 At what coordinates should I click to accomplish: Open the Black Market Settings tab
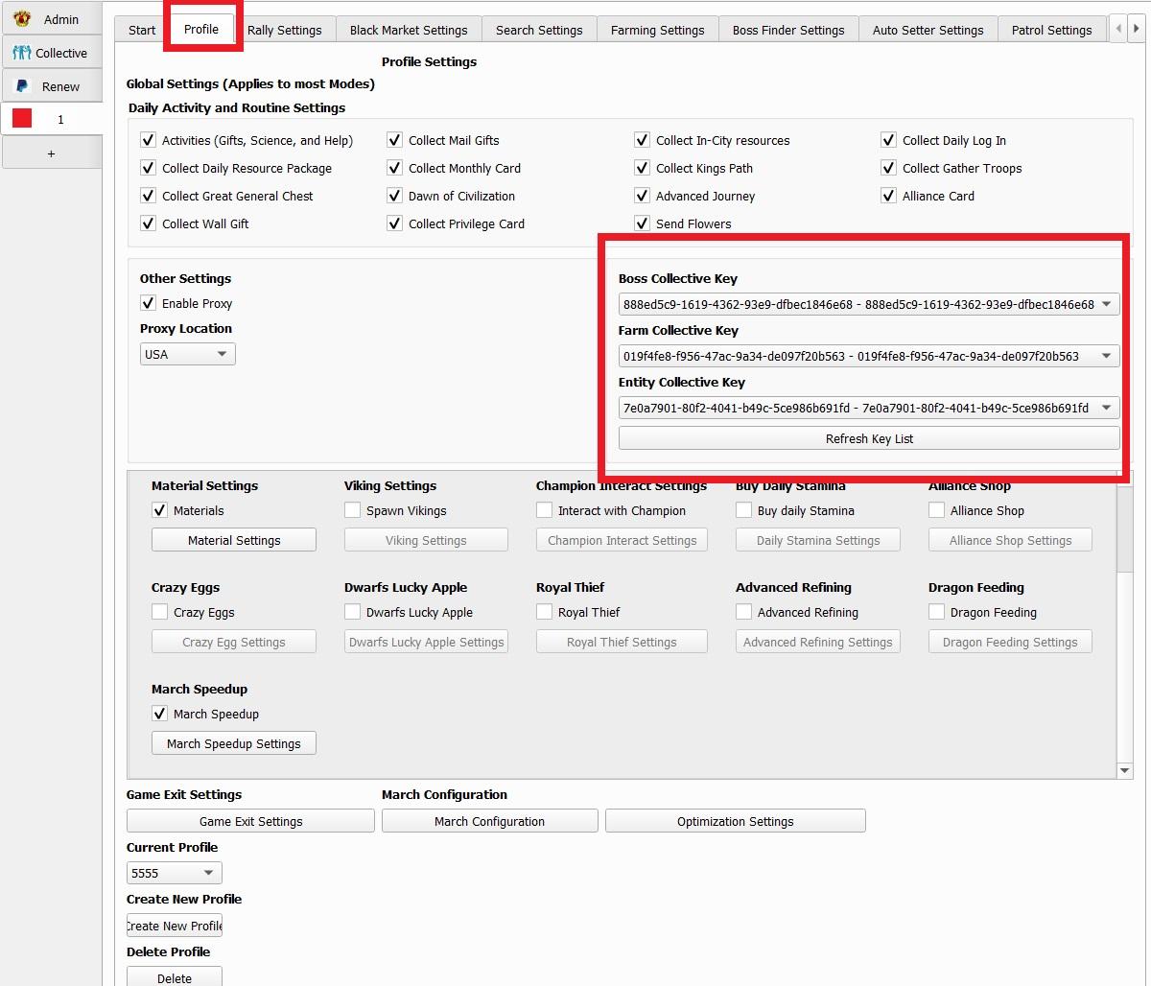pos(409,30)
